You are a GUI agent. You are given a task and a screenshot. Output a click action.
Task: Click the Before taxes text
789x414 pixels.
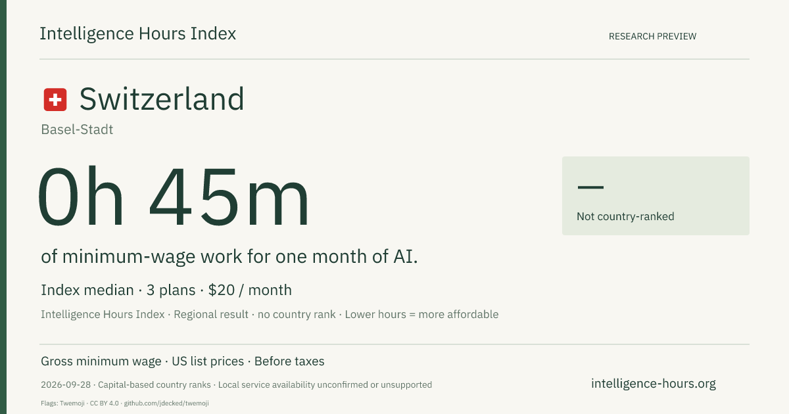click(289, 361)
